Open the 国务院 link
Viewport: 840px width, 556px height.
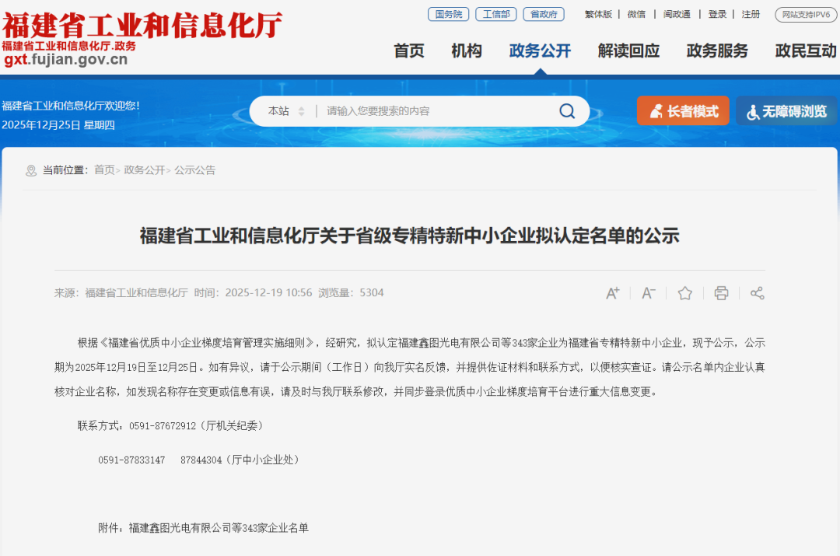449,15
